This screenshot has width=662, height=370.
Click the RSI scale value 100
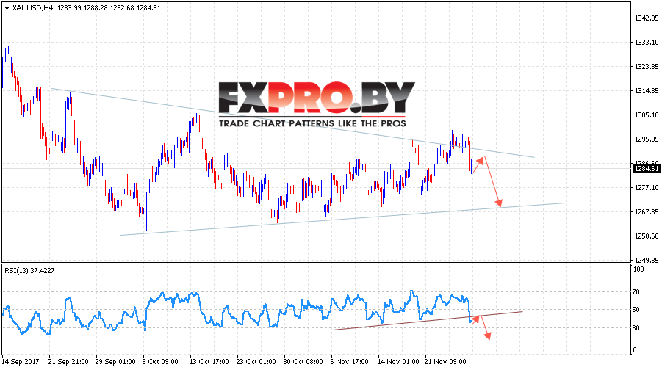pyautogui.click(x=639, y=269)
